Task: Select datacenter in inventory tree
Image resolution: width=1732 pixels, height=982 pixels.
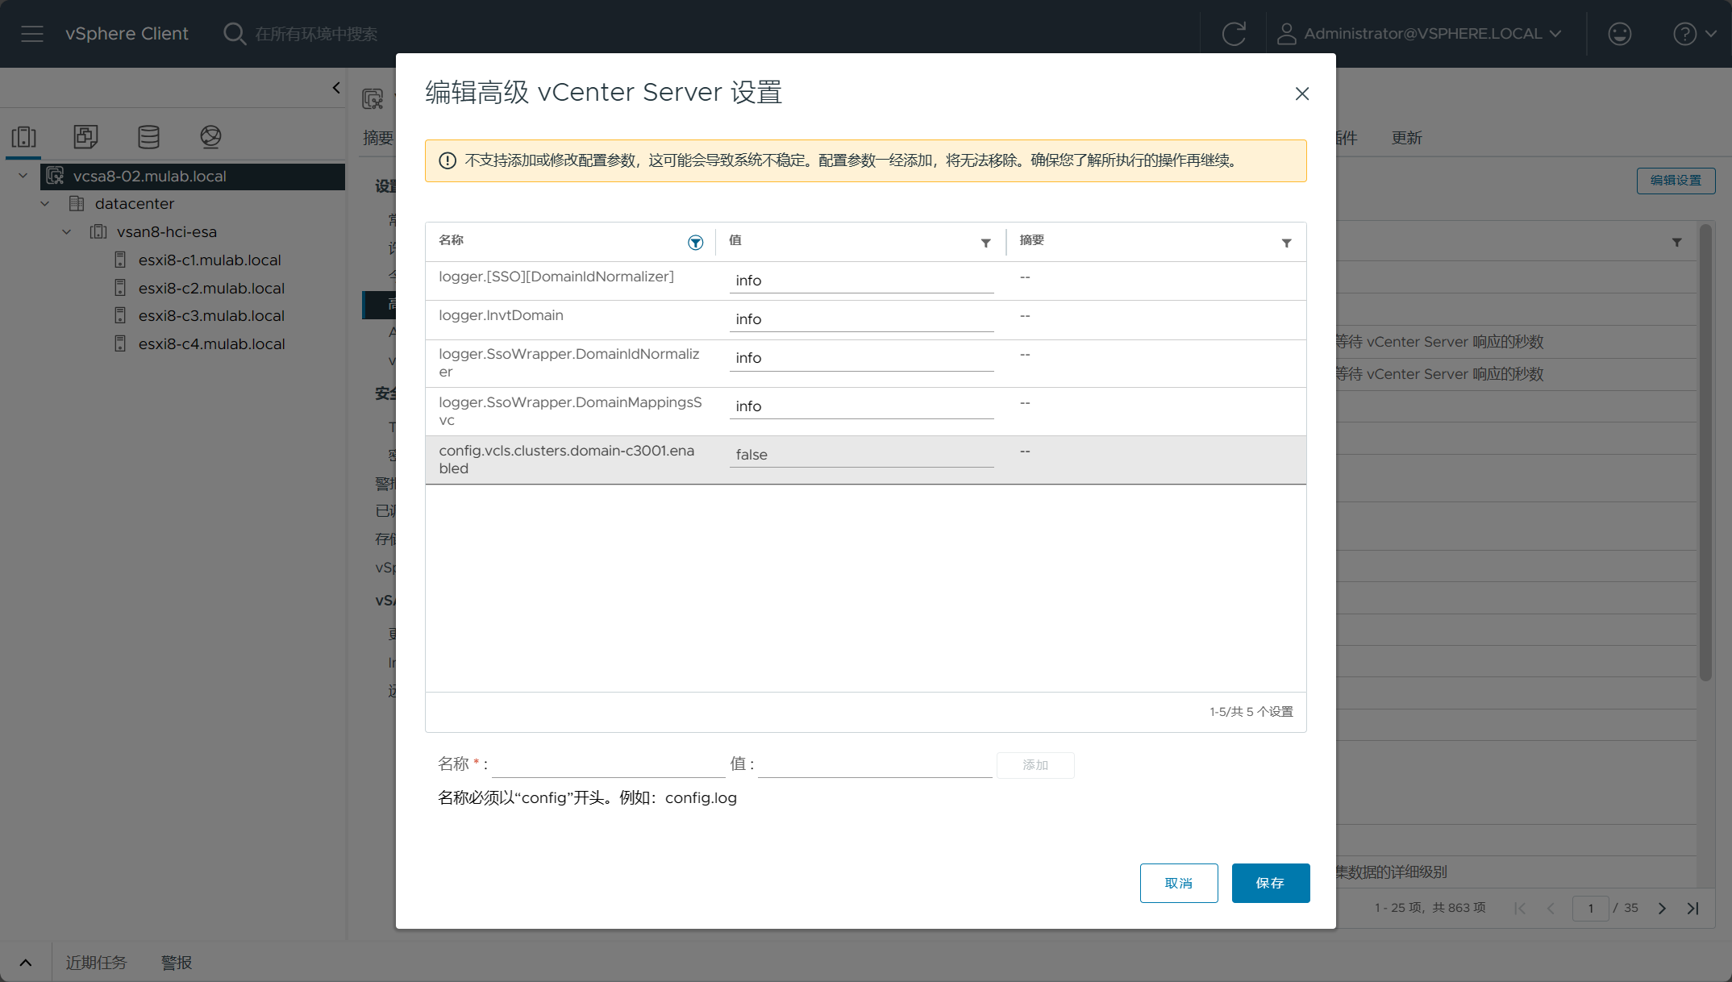Action: point(134,204)
